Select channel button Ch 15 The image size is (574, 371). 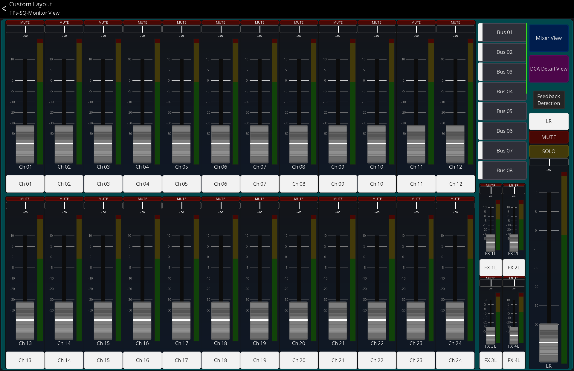[x=103, y=360]
